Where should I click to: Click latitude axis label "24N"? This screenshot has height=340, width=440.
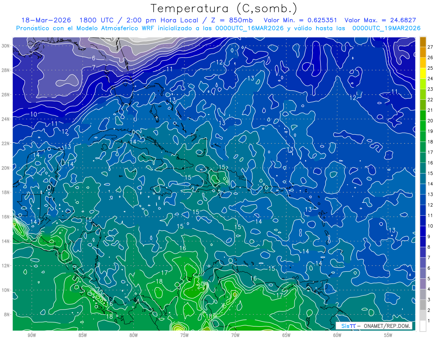6,119
